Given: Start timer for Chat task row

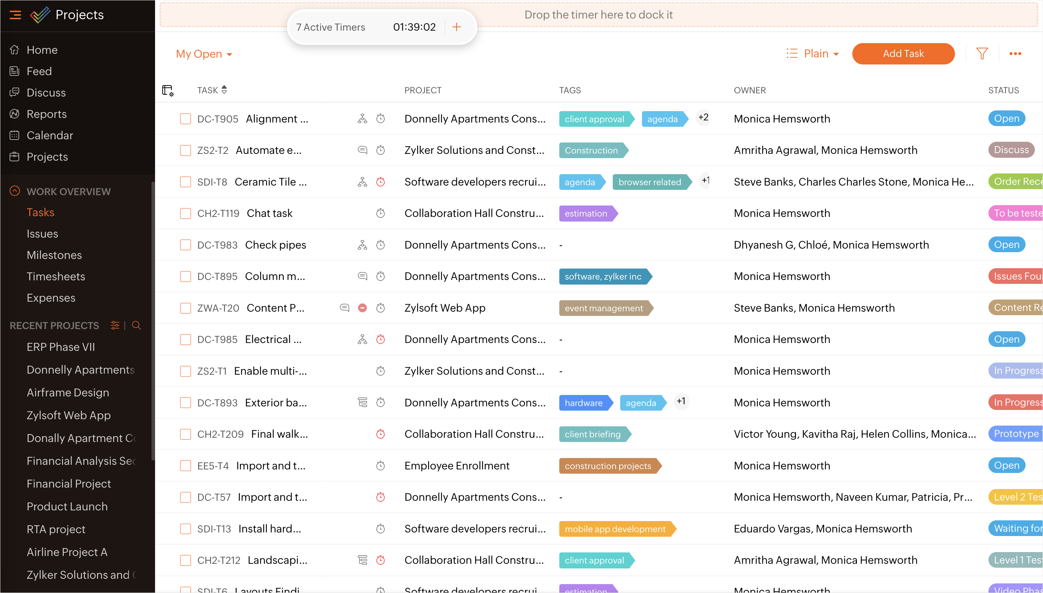Looking at the screenshot, I should [380, 213].
